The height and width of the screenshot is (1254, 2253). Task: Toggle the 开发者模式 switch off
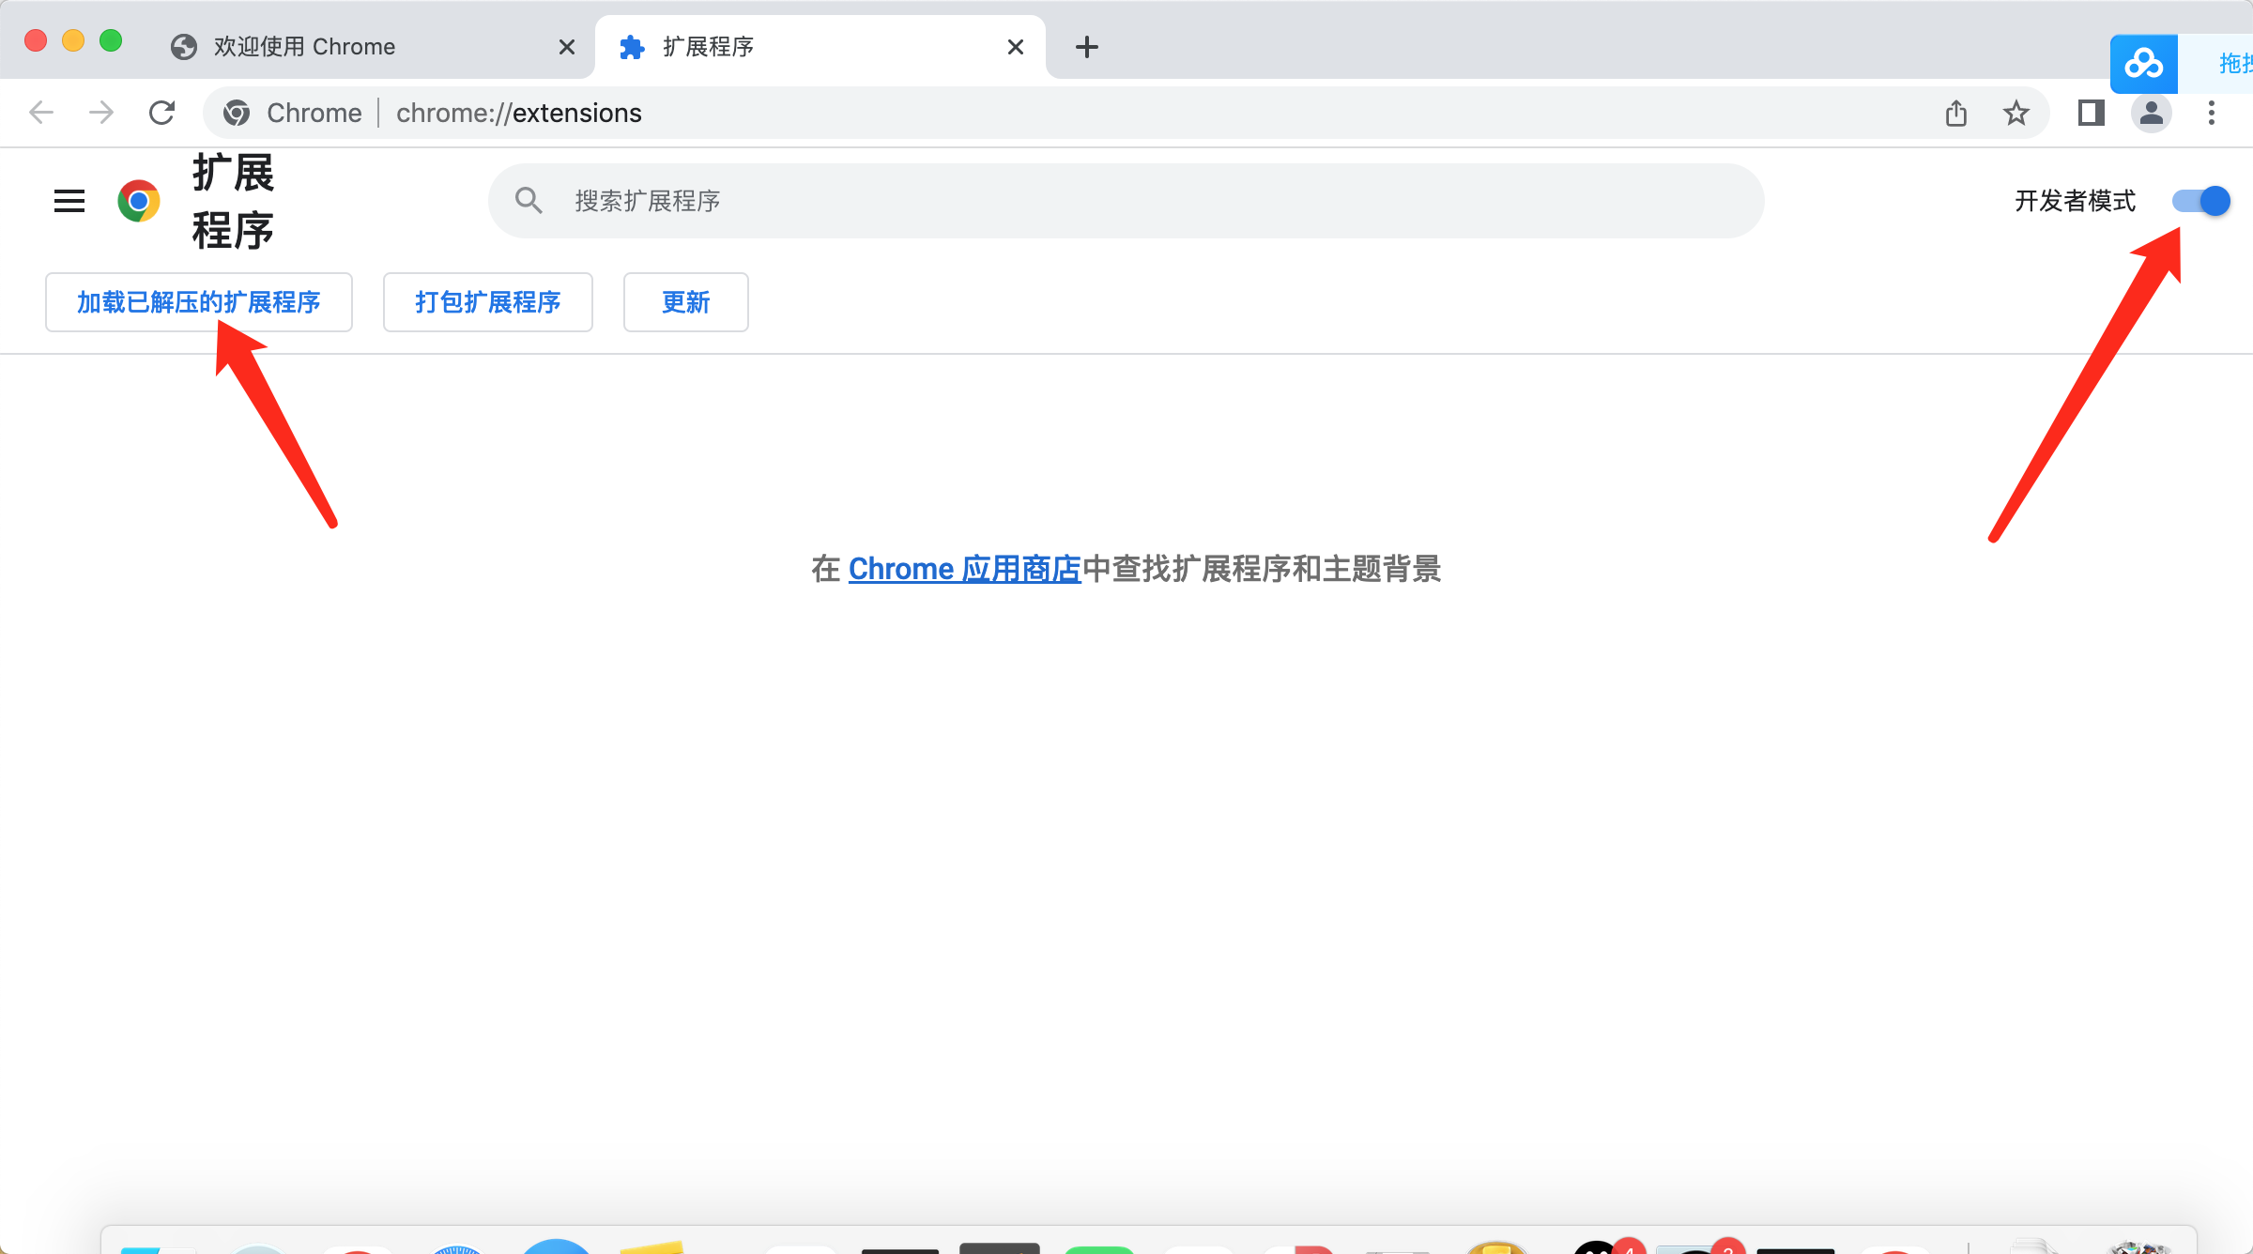[x=2200, y=201]
